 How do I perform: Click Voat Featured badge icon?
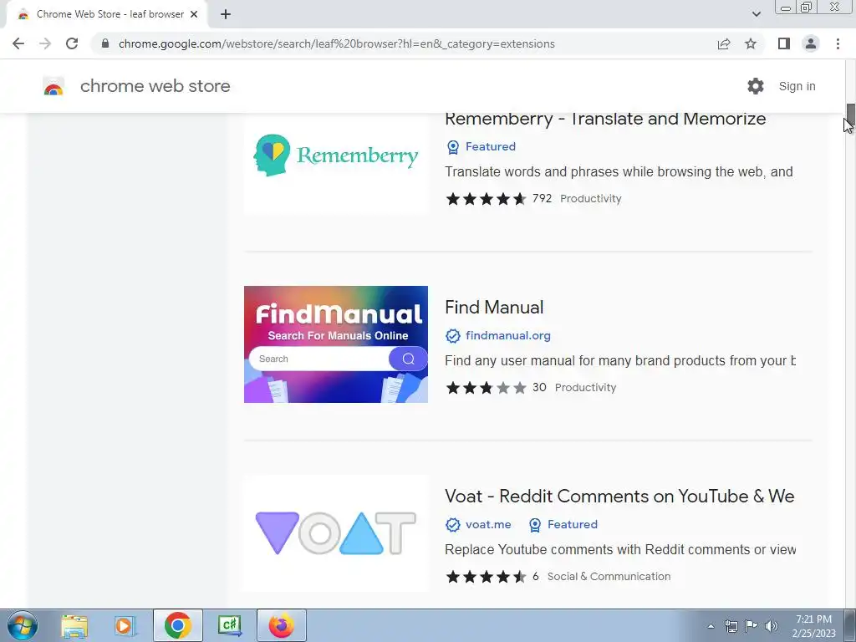coord(535,525)
